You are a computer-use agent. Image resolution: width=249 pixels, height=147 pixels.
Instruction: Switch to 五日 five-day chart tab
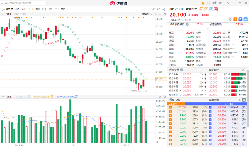point(24,9)
